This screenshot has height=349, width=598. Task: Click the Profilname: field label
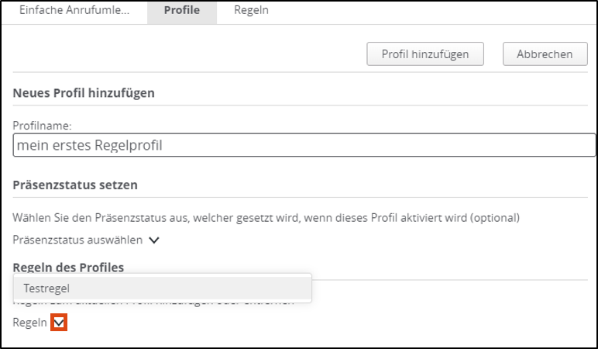[x=43, y=124]
